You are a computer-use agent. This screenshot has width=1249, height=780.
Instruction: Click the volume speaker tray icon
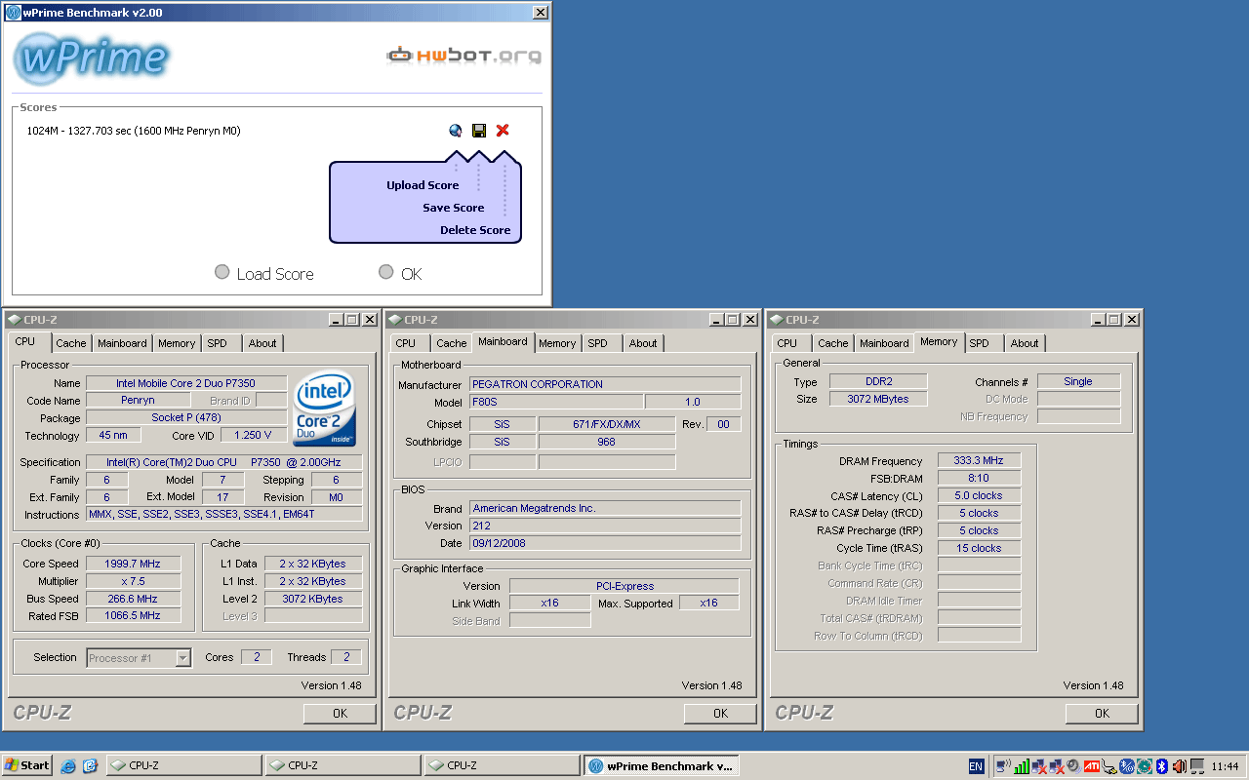[x=1179, y=765]
